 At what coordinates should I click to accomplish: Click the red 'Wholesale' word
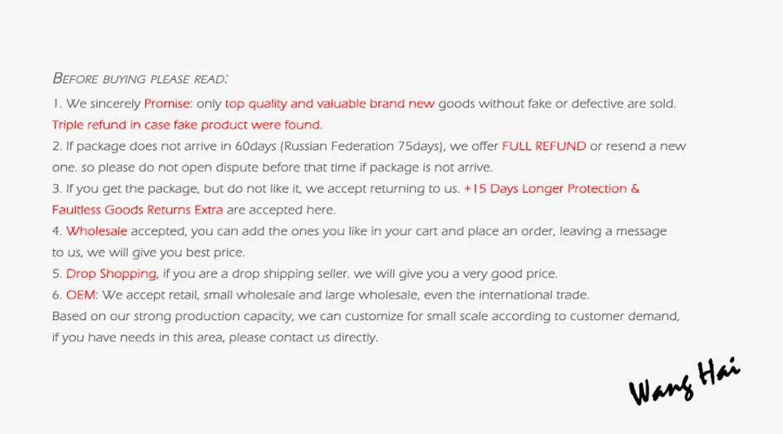96,231
